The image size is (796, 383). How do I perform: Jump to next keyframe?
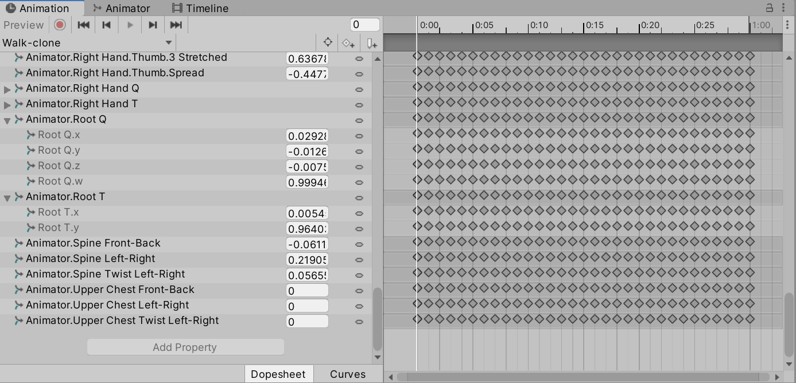point(153,25)
